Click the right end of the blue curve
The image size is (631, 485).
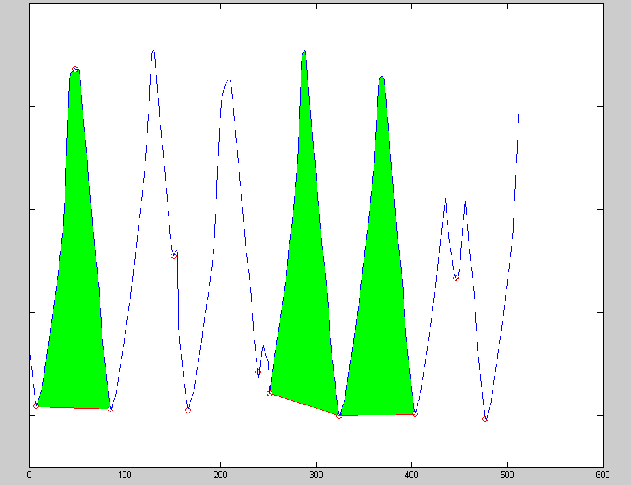[518, 115]
